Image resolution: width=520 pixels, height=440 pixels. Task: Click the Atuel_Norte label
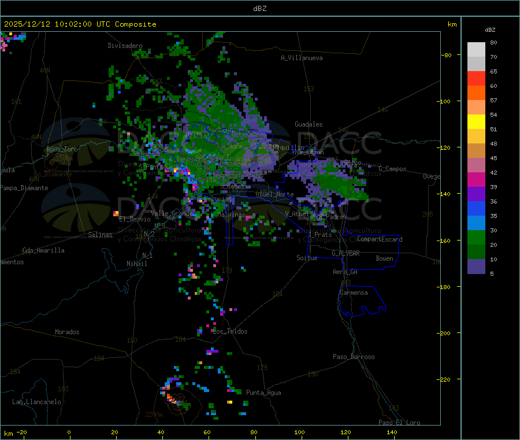[274, 194]
